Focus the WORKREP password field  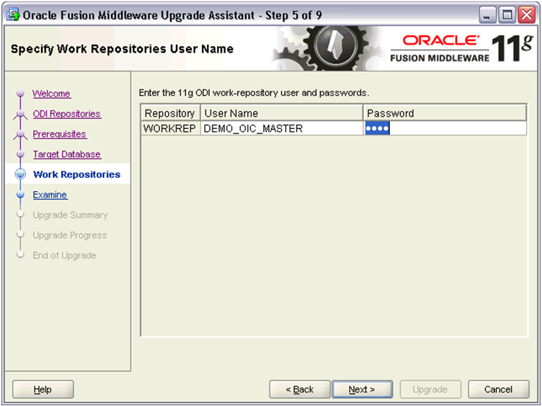[445, 128]
